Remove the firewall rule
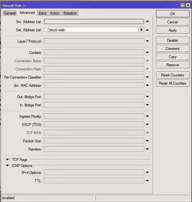This screenshot has width=192, height=202. coord(172,65)
